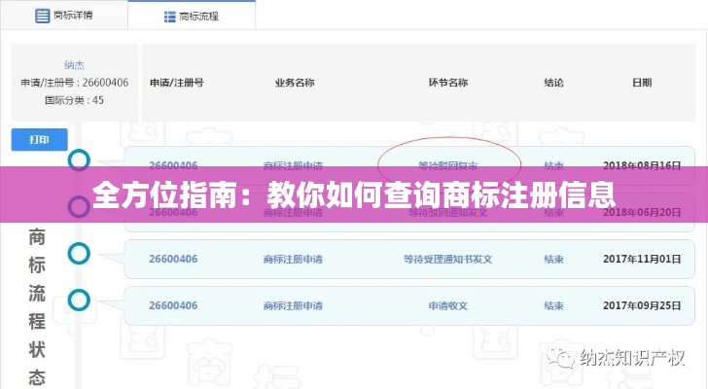Click 26600406 in the 等待受理通知书发文 row
Viewport: 708px width, 389px height.
point(173,259)
